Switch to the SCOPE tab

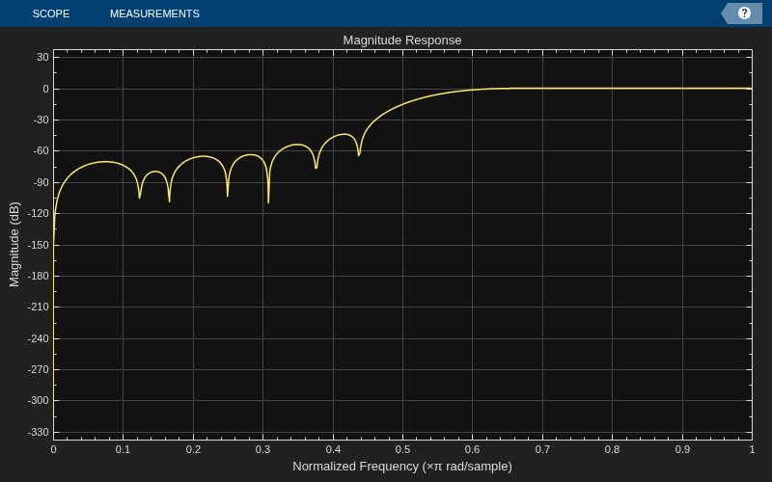(51, 13)
